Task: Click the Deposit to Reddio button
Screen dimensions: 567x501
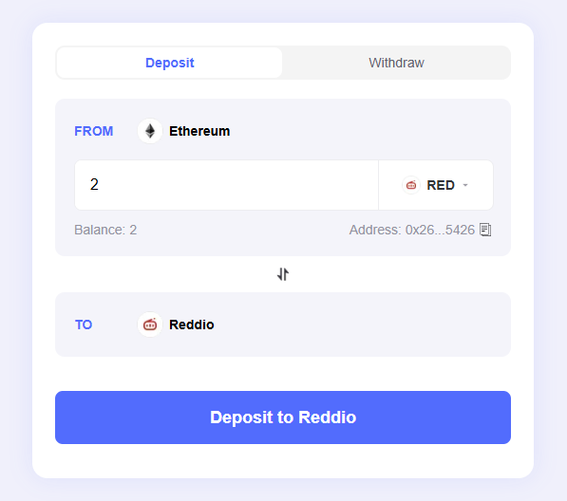Action: click(x=283, y=417)
